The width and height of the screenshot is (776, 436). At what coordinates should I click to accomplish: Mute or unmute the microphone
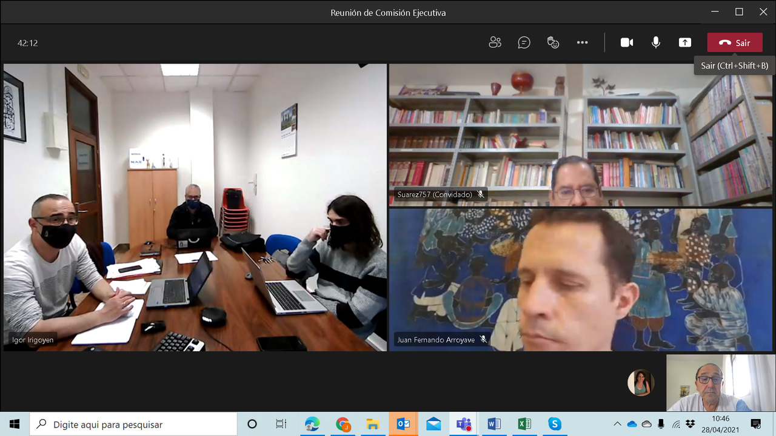656,42
